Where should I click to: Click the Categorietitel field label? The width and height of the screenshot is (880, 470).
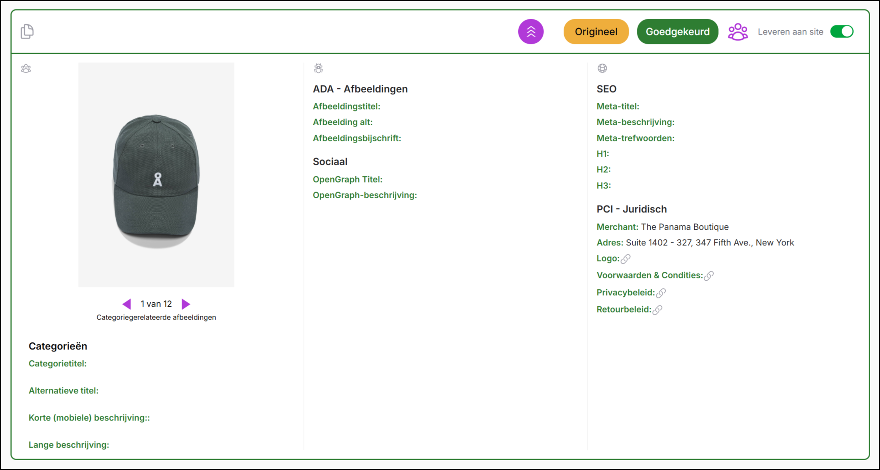(57, 364)
